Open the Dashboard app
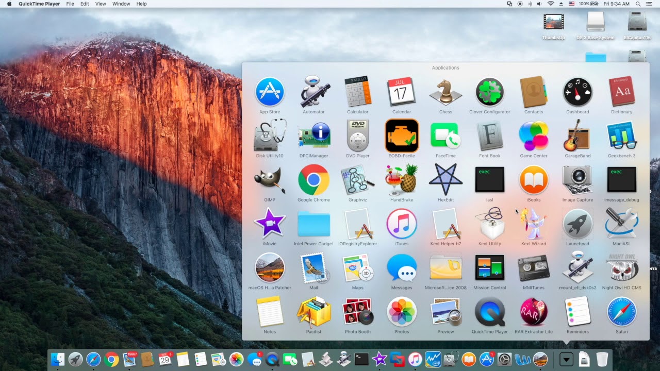660x371 pixels. click(577, 92)
